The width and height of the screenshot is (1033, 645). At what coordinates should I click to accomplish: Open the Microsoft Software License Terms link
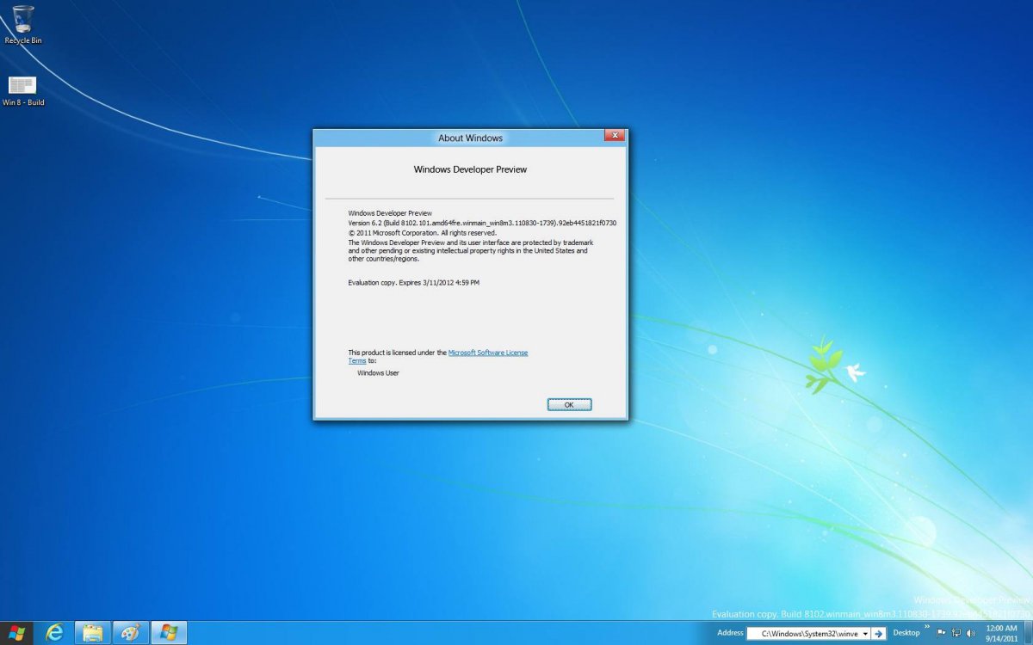pyautogui.click(x=488, y=353)
